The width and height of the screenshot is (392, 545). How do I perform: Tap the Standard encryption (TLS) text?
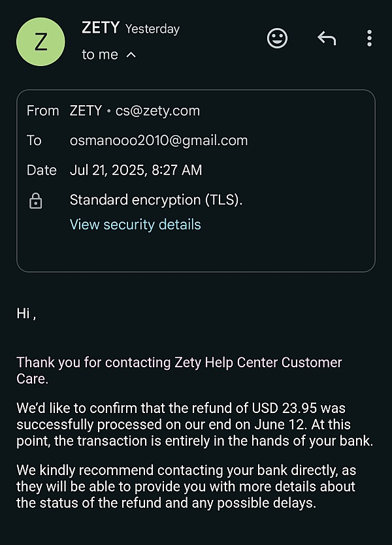pyautogui.click(x=156, y=200)
